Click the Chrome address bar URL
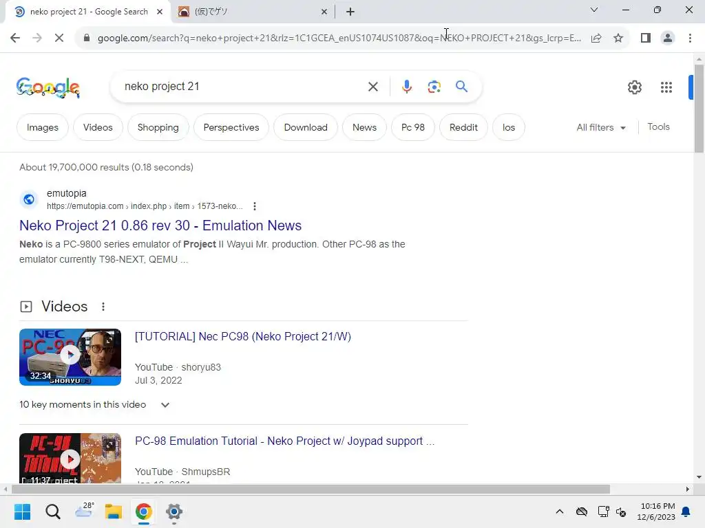 click(339, 38)
